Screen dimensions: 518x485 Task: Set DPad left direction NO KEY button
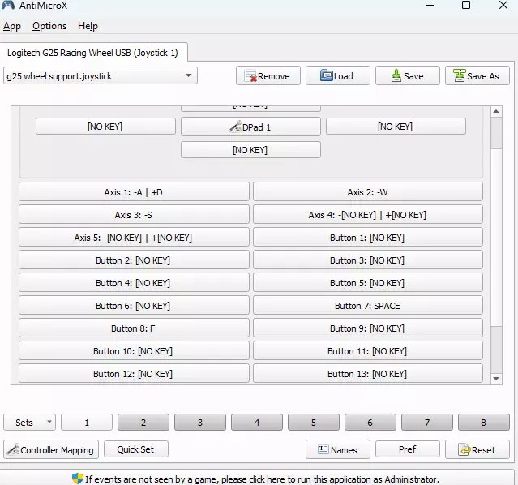tap(105, 127)
